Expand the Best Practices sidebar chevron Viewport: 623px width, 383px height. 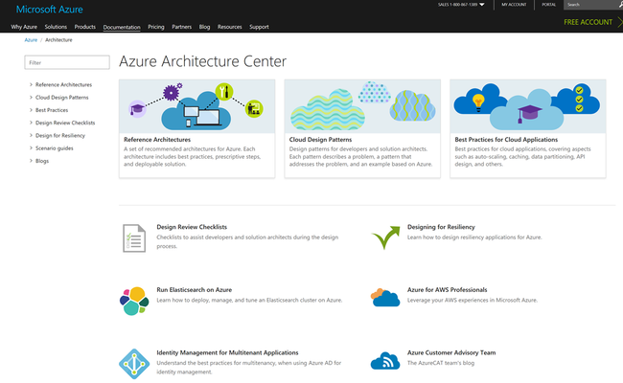click(31, 110)
